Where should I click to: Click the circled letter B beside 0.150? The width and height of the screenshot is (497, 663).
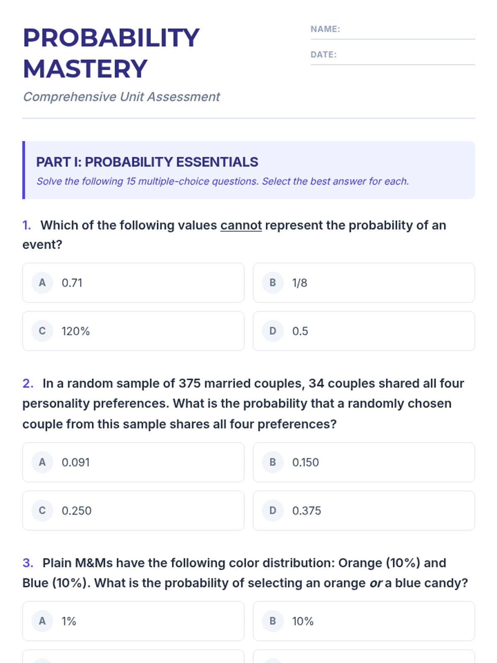point(273,462)
